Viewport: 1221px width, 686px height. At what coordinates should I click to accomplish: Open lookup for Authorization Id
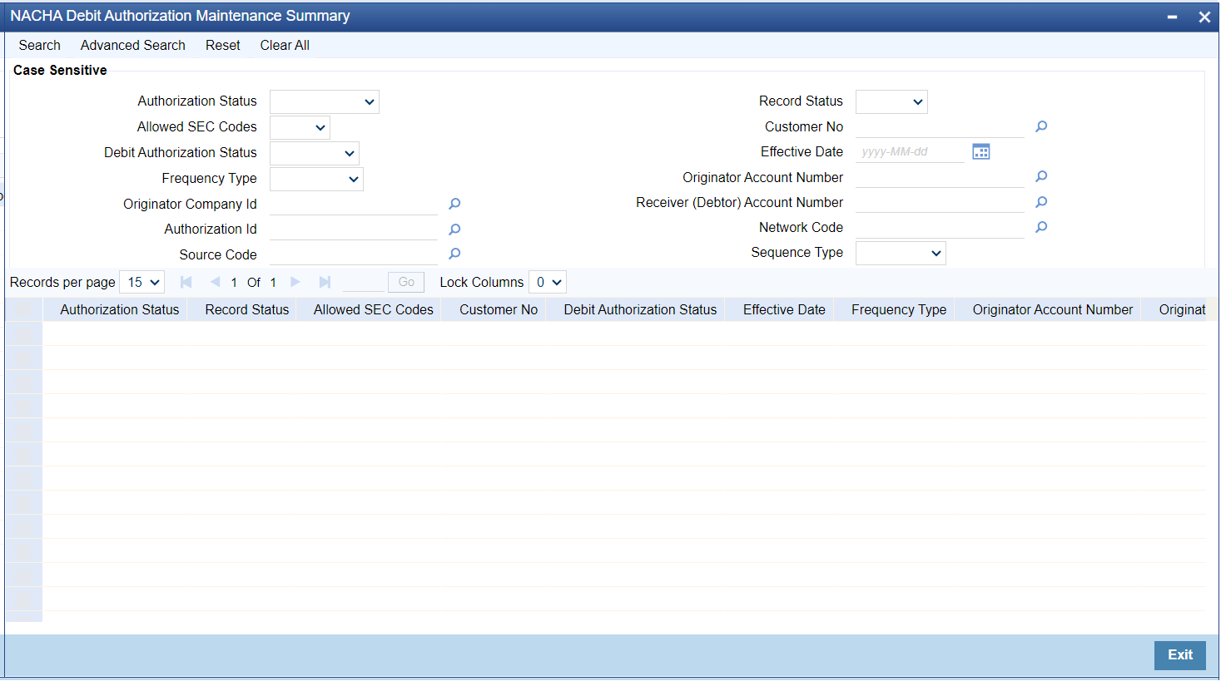[454, 229]
